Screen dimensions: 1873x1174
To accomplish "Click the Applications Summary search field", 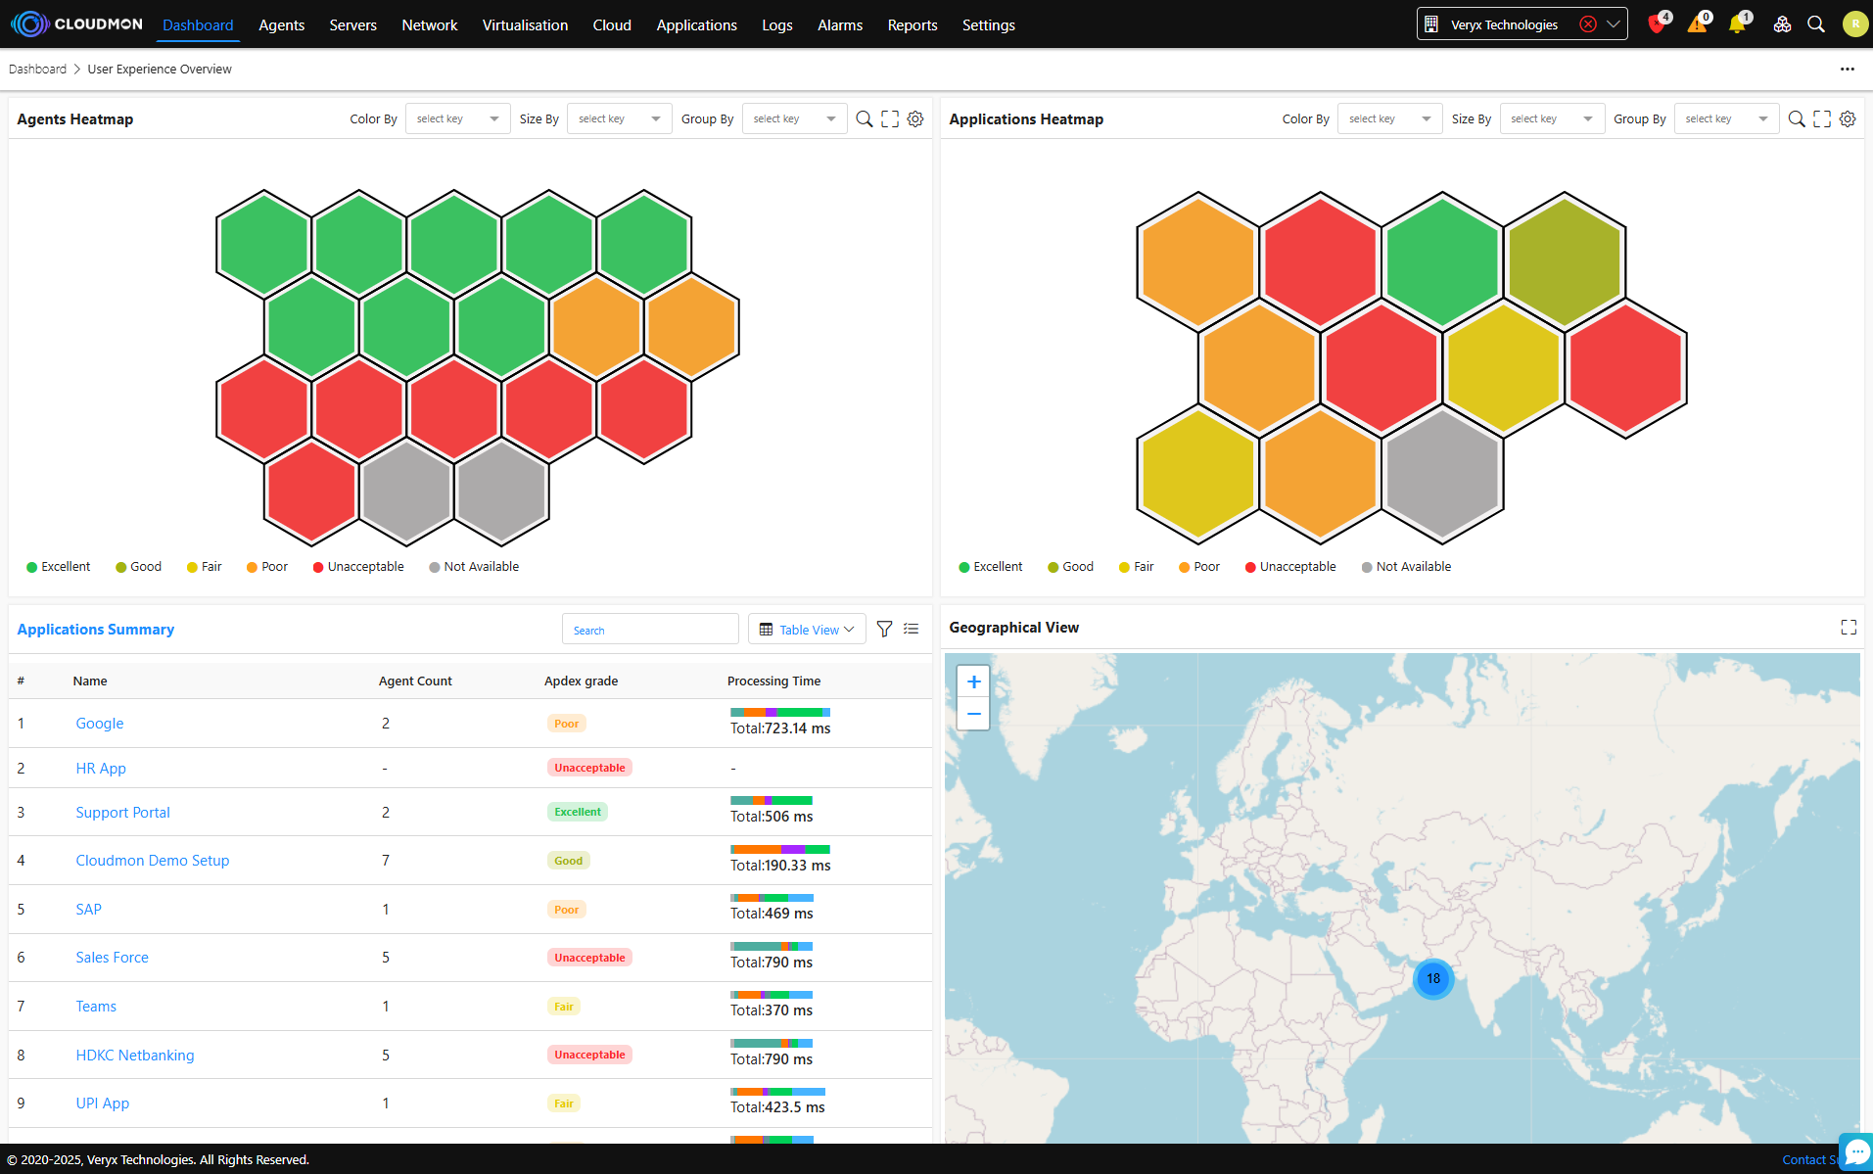I will click(650, 630).
